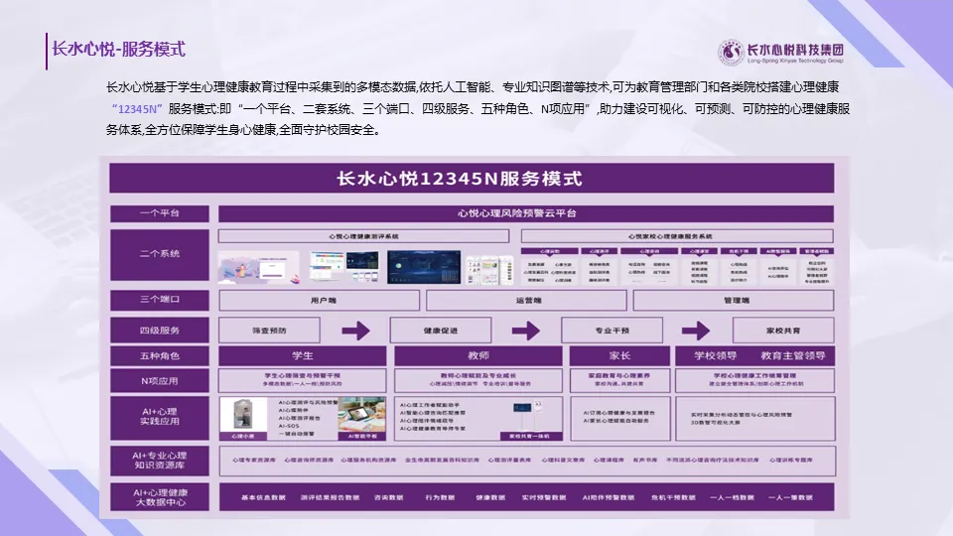This screenshot has width=953, height=536.
Task: Click the 3D数智可视化大屏 line
Action: (715, 423)
